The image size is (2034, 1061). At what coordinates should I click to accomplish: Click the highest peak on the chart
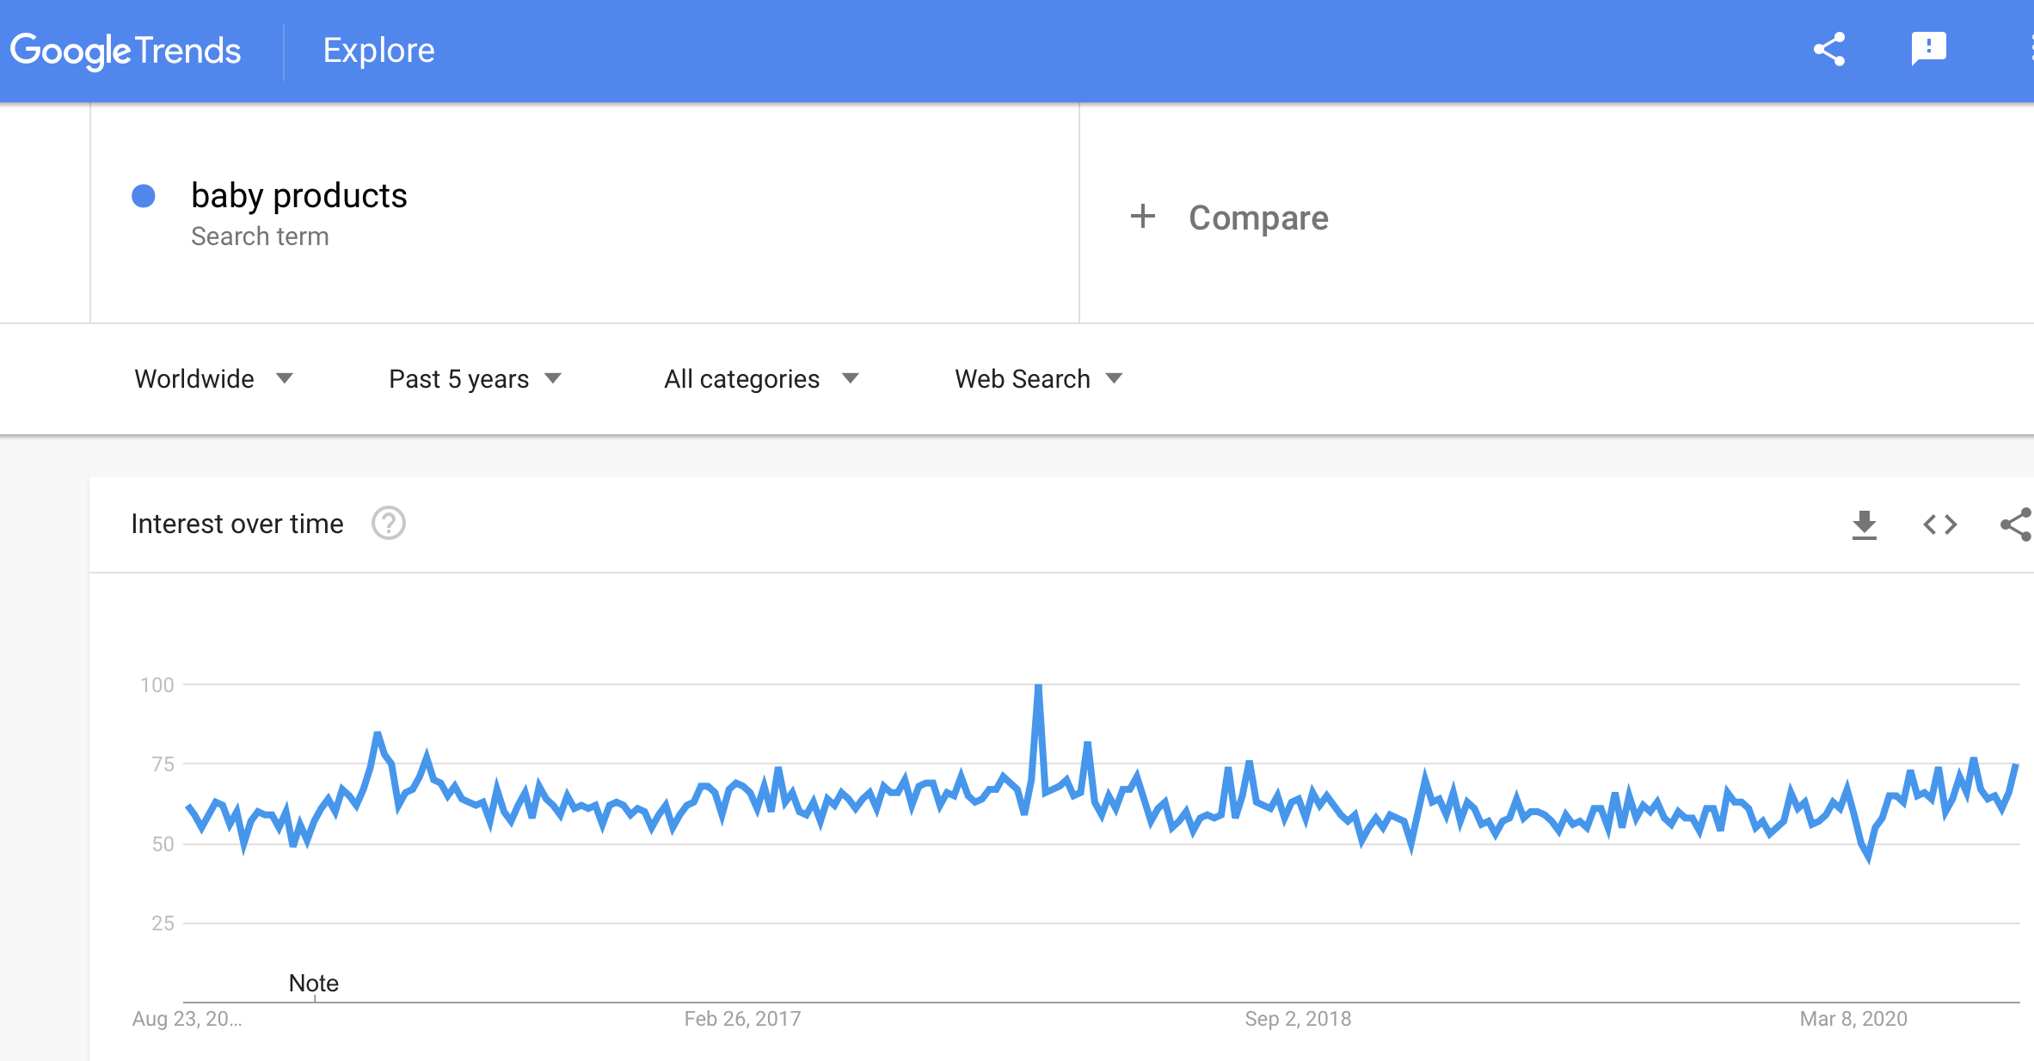click(1039, 686)
